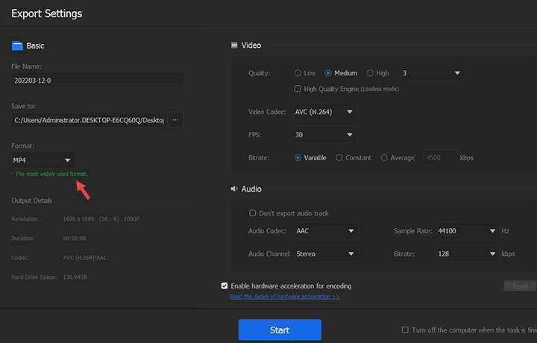Select Low quality radio button

click(298, 73)
